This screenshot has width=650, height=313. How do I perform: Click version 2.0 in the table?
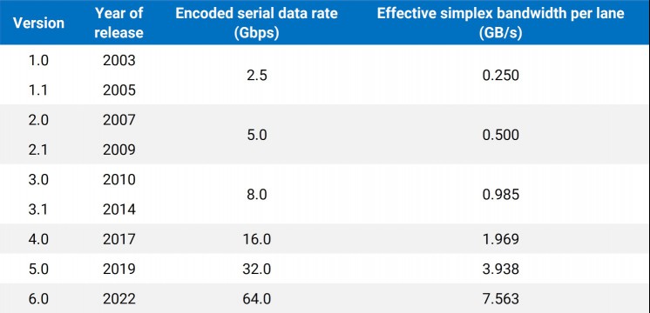coord(38,120)
